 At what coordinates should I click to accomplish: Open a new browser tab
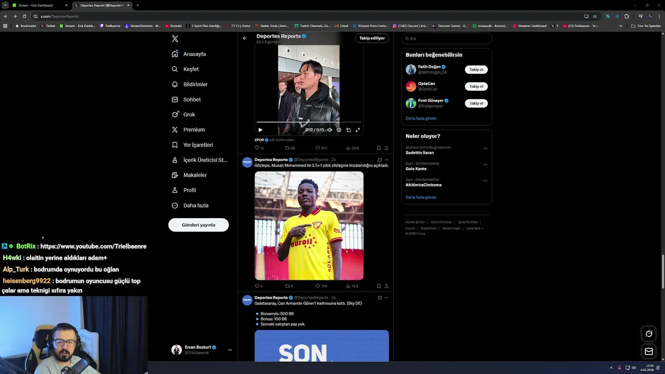pyautogui.click(x=137, y=5)
